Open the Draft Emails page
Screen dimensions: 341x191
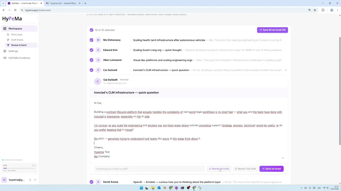click(x=17, y=40)
